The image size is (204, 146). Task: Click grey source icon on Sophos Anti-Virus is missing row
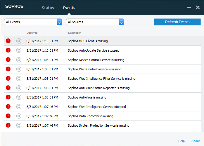coord(19,97)
